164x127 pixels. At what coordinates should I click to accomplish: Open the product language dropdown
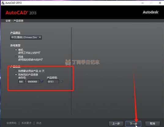tap(26, 37)
